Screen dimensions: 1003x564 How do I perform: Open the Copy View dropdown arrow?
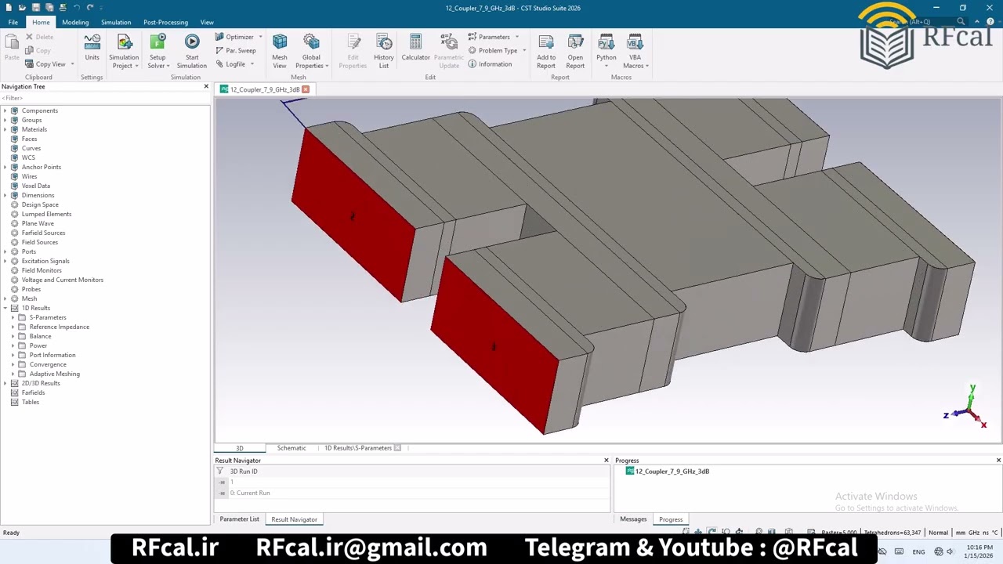[72, 64]
